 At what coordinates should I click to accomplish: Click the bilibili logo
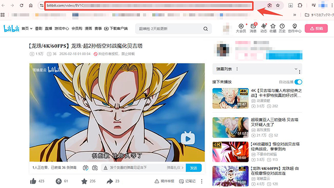(11, 28)
